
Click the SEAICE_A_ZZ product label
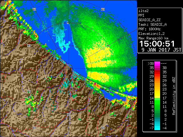click(149, 20)
